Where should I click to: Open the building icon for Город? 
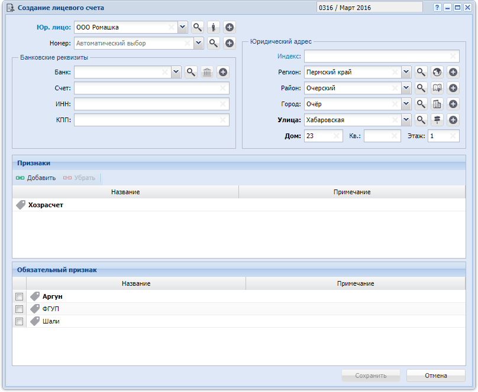tap(437, 104)
